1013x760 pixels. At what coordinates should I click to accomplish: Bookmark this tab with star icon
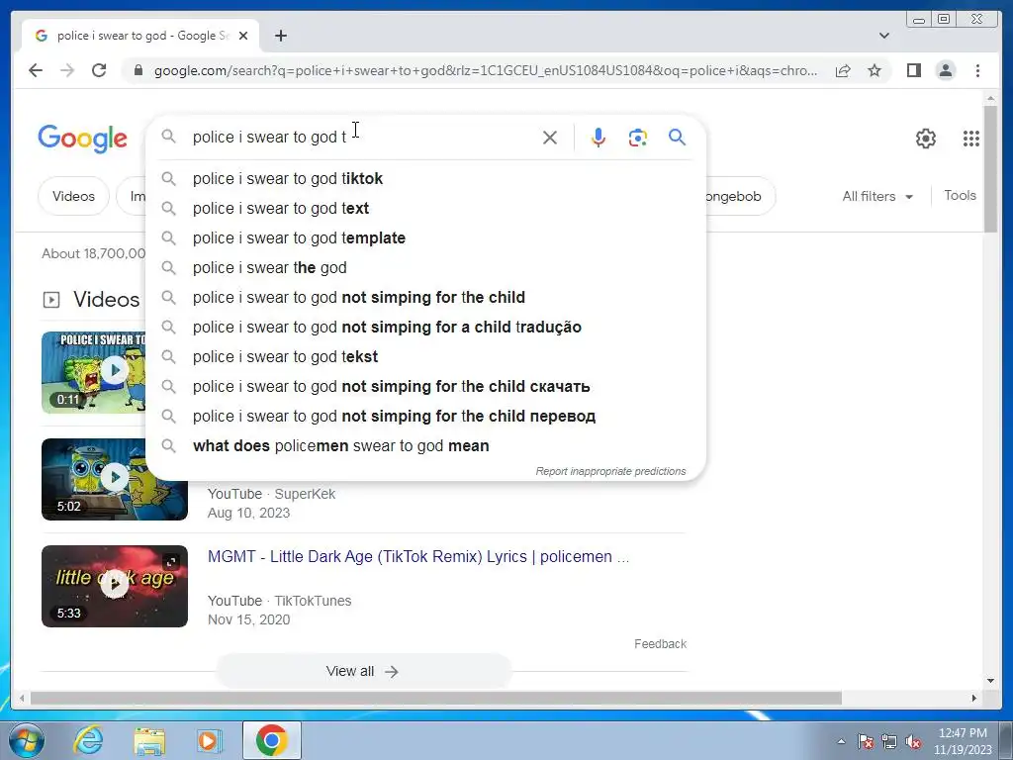pyautogui.click(x=875, y=70)
